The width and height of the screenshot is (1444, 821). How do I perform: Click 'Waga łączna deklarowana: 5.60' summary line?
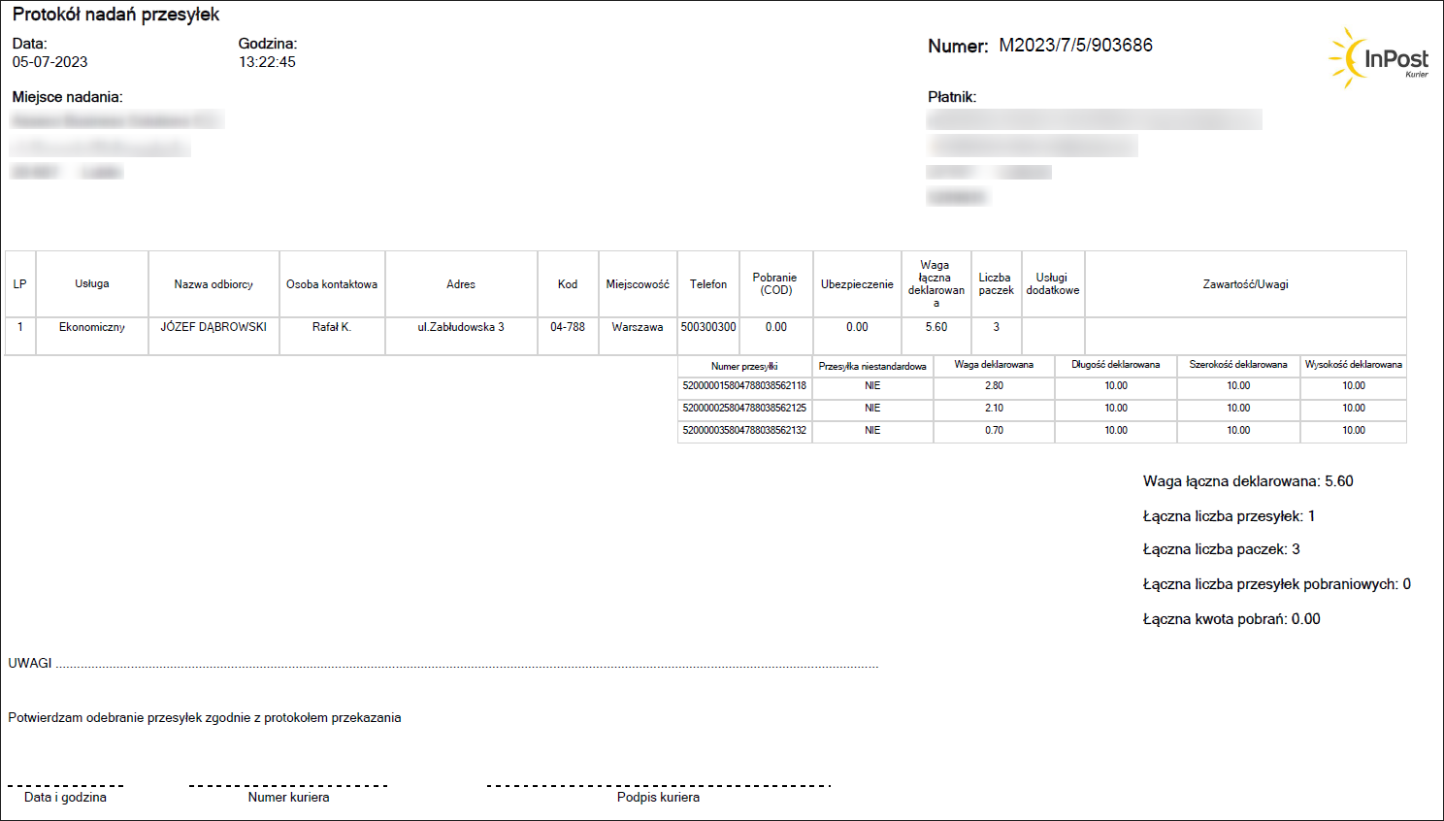click(x=1248, y=481)
